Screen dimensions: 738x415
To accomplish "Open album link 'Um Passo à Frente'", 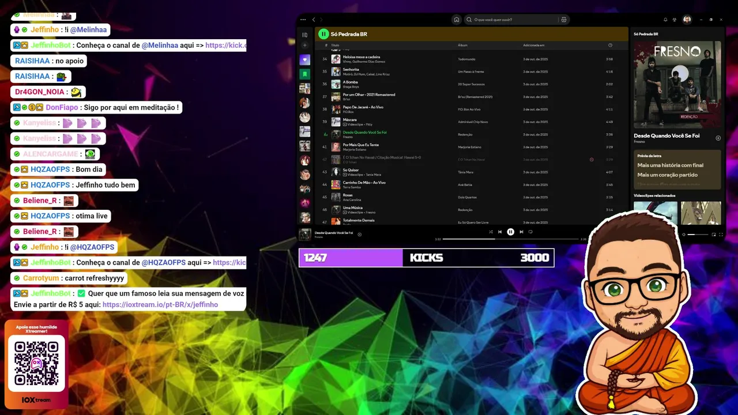I will [x=470, y=71].
